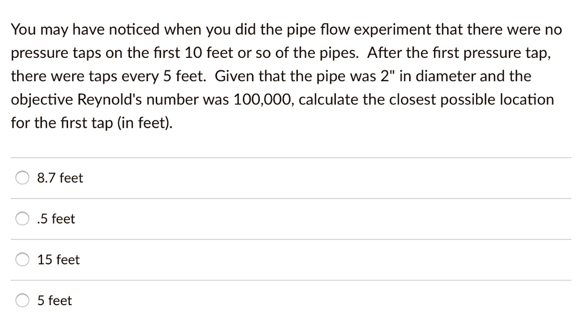This screenshot has height=329, width=581.
Task: Choose the second answer option
Action: tap(22, 218)
